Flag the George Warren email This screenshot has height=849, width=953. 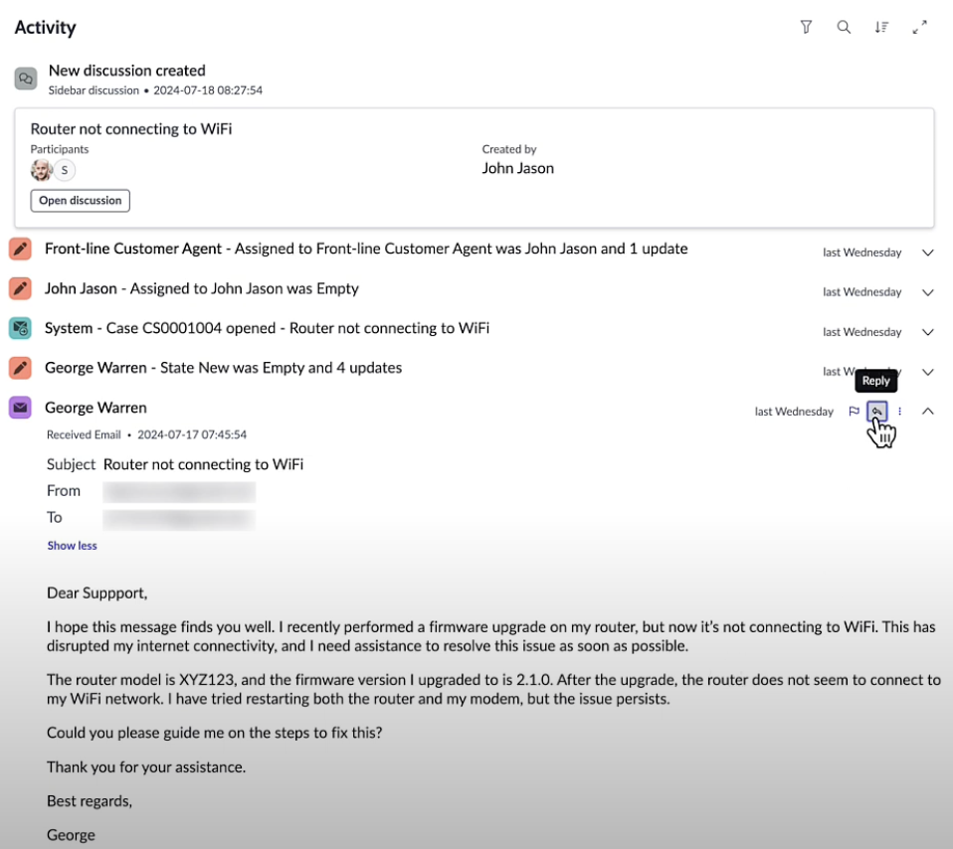click(x=854, y=412)
